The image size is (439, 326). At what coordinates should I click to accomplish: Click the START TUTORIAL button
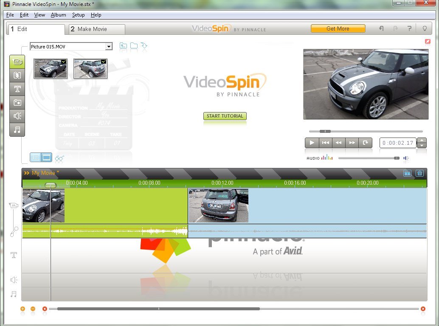[225, 116]
